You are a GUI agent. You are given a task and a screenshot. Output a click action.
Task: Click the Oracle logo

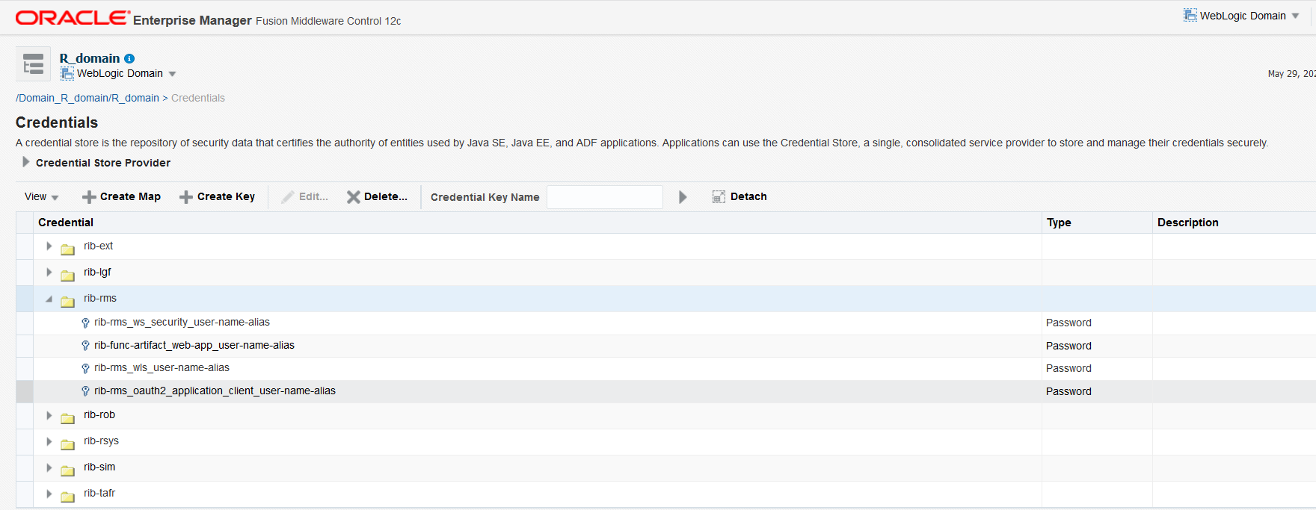point(73,18)
